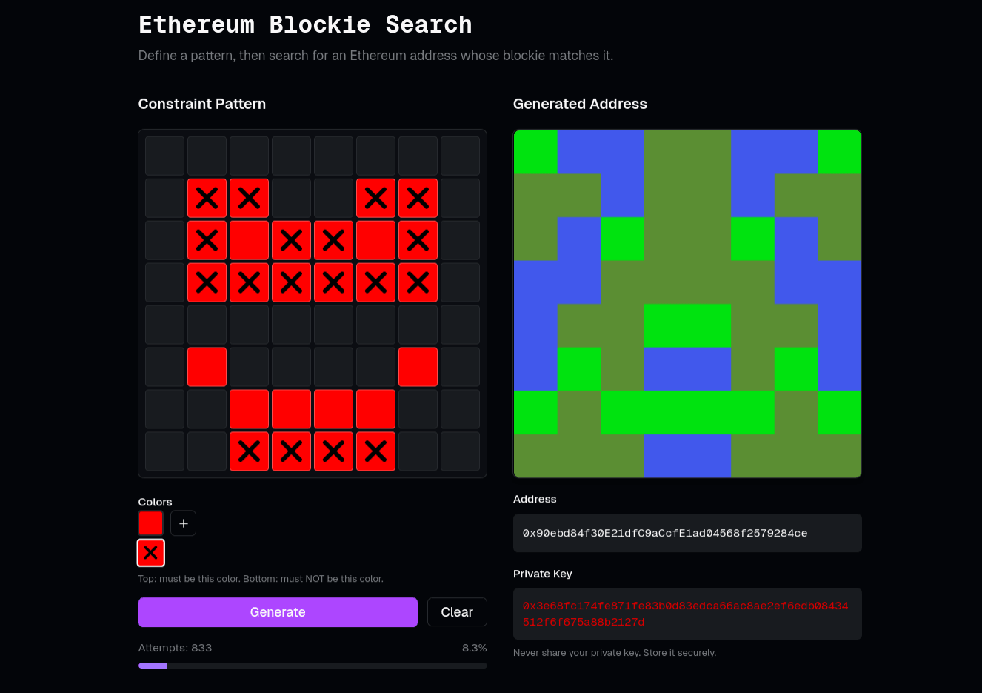Screen dimensions: 982x693
Task: Toggle X cell at row 4, column 7
Action: pos(418,282)
